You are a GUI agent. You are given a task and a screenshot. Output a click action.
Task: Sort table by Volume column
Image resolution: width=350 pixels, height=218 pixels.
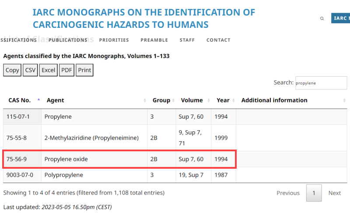209,101
